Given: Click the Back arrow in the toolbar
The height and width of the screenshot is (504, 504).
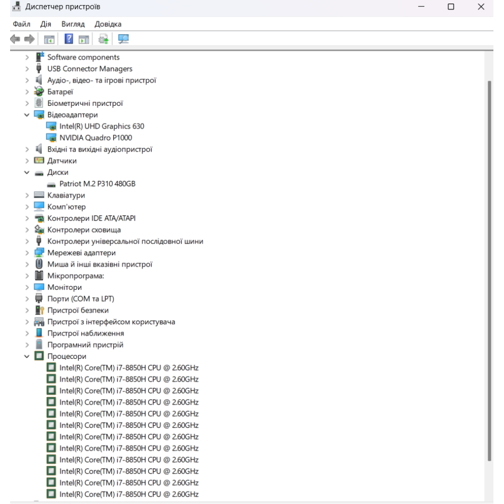Looking at the screenshot, I should point(16,39).
